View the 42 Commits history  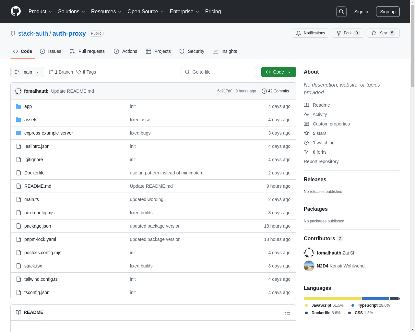click(x=275, y=91)
